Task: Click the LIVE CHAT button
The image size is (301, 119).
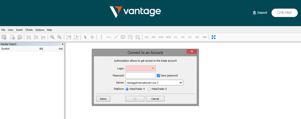Action: (285, 13)
